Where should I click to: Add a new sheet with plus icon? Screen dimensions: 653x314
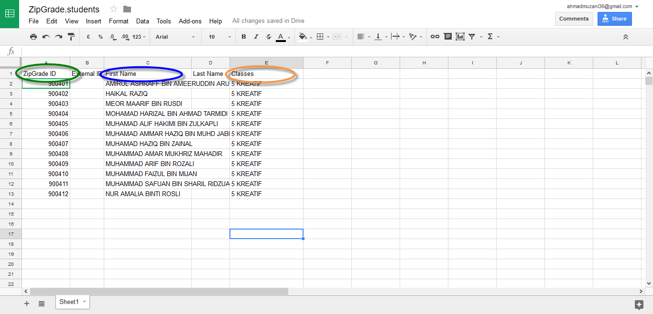[x=27, y=304]
